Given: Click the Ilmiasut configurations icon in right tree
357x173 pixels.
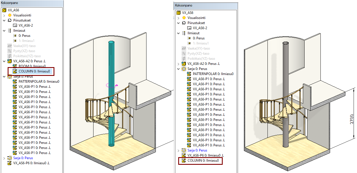Looking at the screenshot, I should point(184,33).
